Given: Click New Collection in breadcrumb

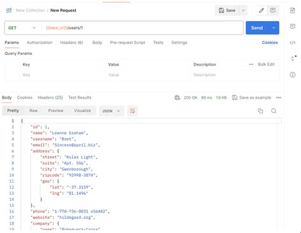Looking at the screenshot, I should (x=30, y=10).
